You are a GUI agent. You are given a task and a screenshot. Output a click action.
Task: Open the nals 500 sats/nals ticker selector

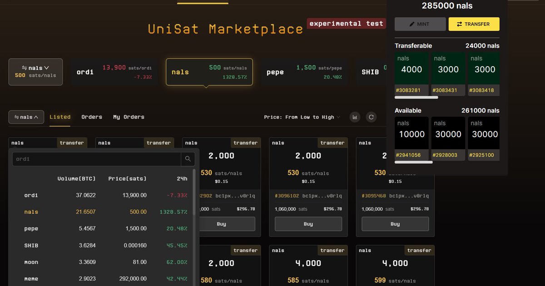click(35, 72)
